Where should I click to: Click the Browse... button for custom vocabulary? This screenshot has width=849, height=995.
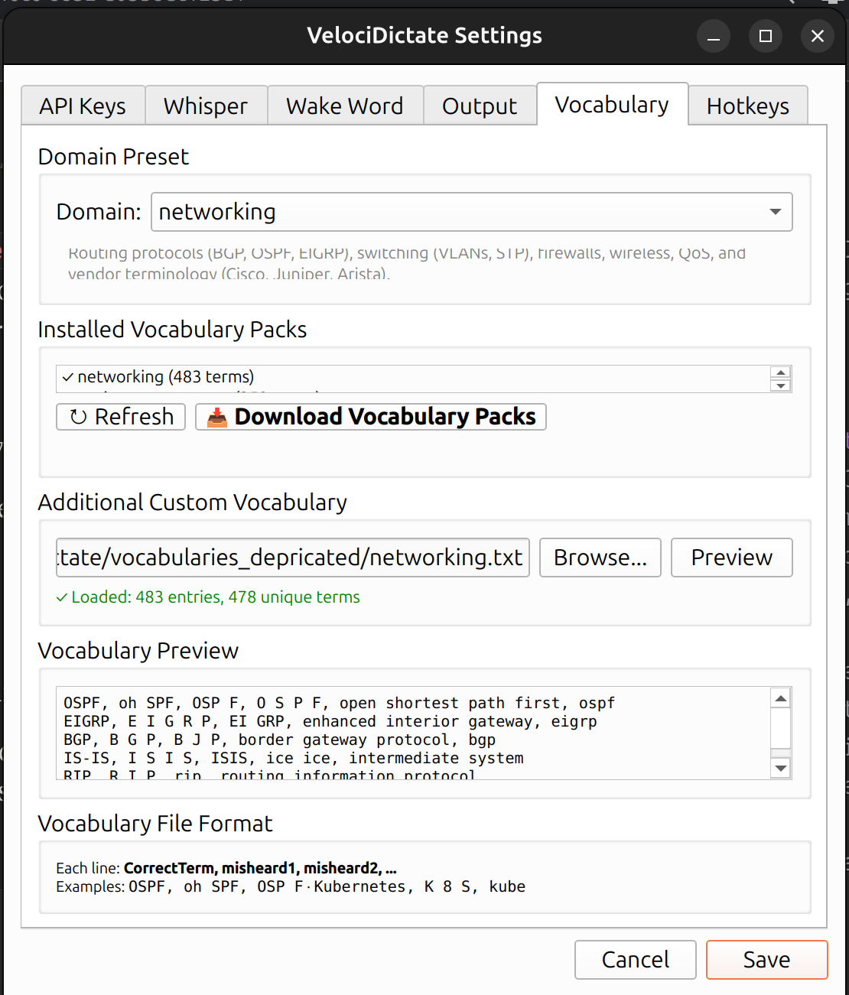(x=600, y=558)
